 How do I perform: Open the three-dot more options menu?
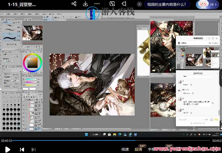tap(97, 4)
